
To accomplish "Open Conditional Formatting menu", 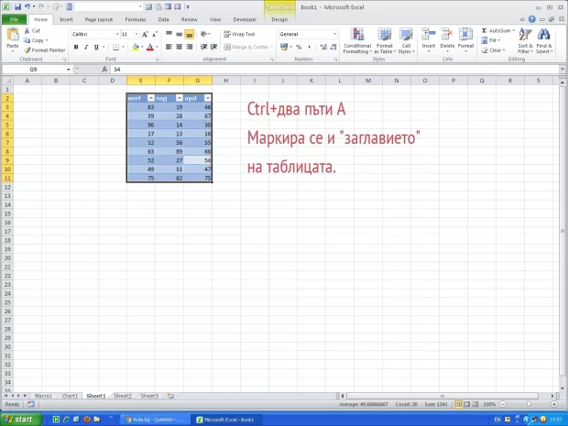I will coord(357,41).
